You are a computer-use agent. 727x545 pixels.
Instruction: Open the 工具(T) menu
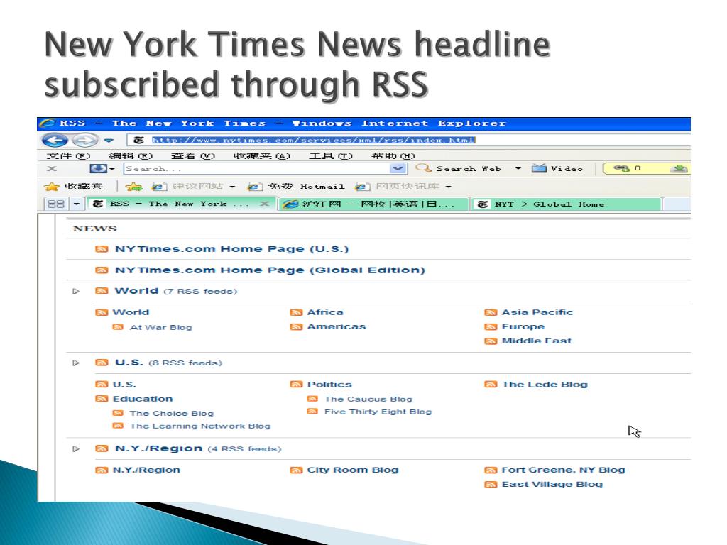331,155
